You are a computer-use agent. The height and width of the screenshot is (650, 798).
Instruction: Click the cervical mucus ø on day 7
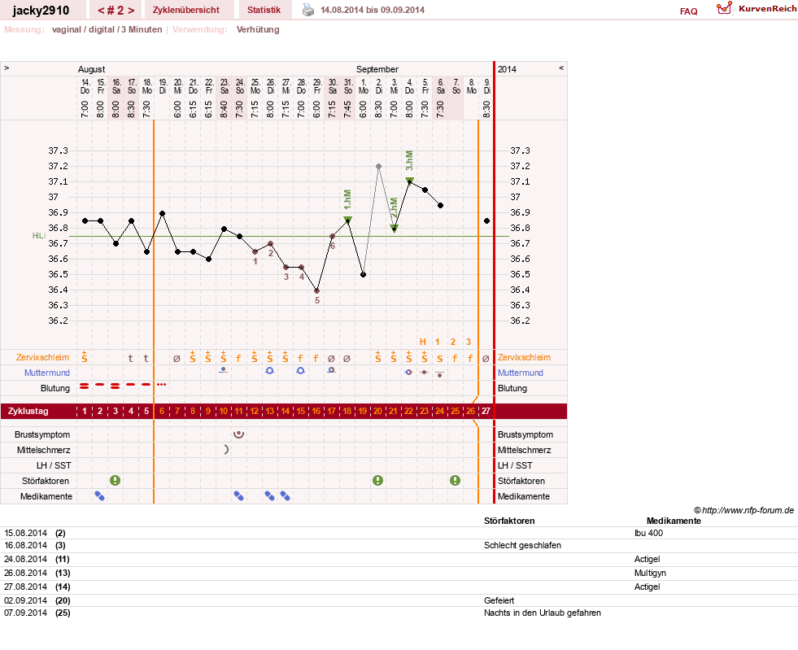(x=177, y=358)
